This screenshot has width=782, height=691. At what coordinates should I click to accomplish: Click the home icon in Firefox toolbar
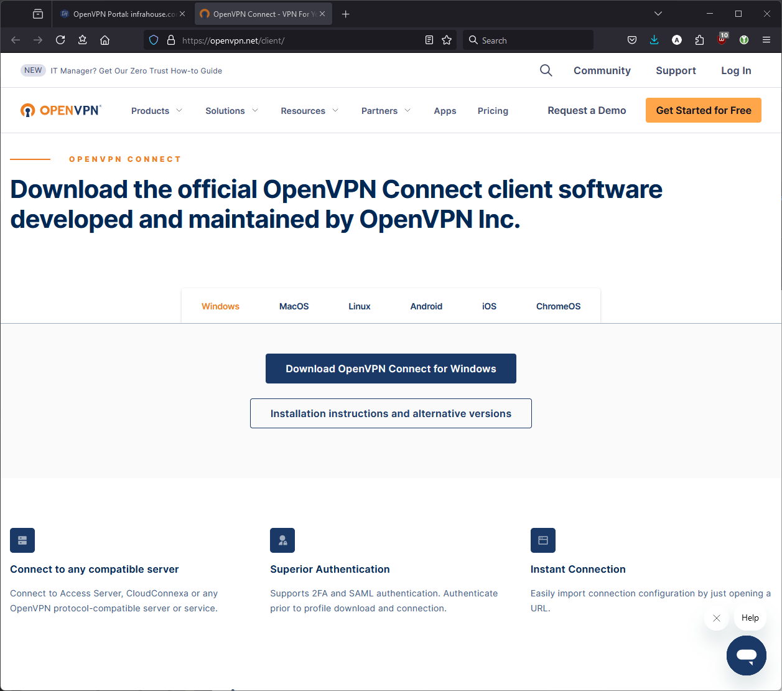click(105, 40)
